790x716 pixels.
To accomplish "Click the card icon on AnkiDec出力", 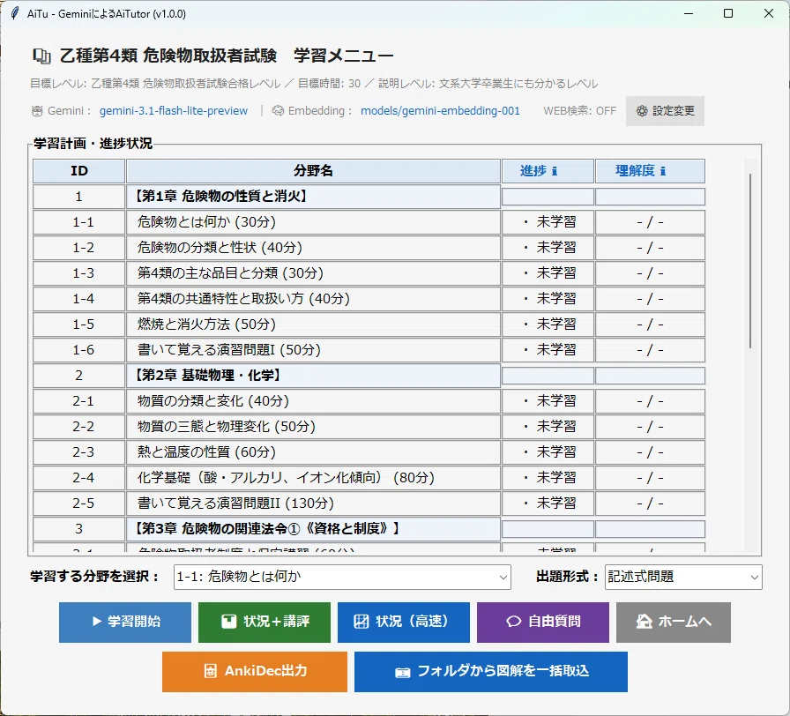I will coord(210,671).
